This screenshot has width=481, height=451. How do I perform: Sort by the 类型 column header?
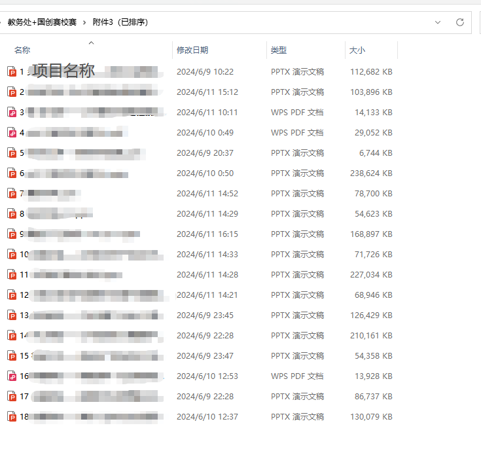tap(279, 50)
